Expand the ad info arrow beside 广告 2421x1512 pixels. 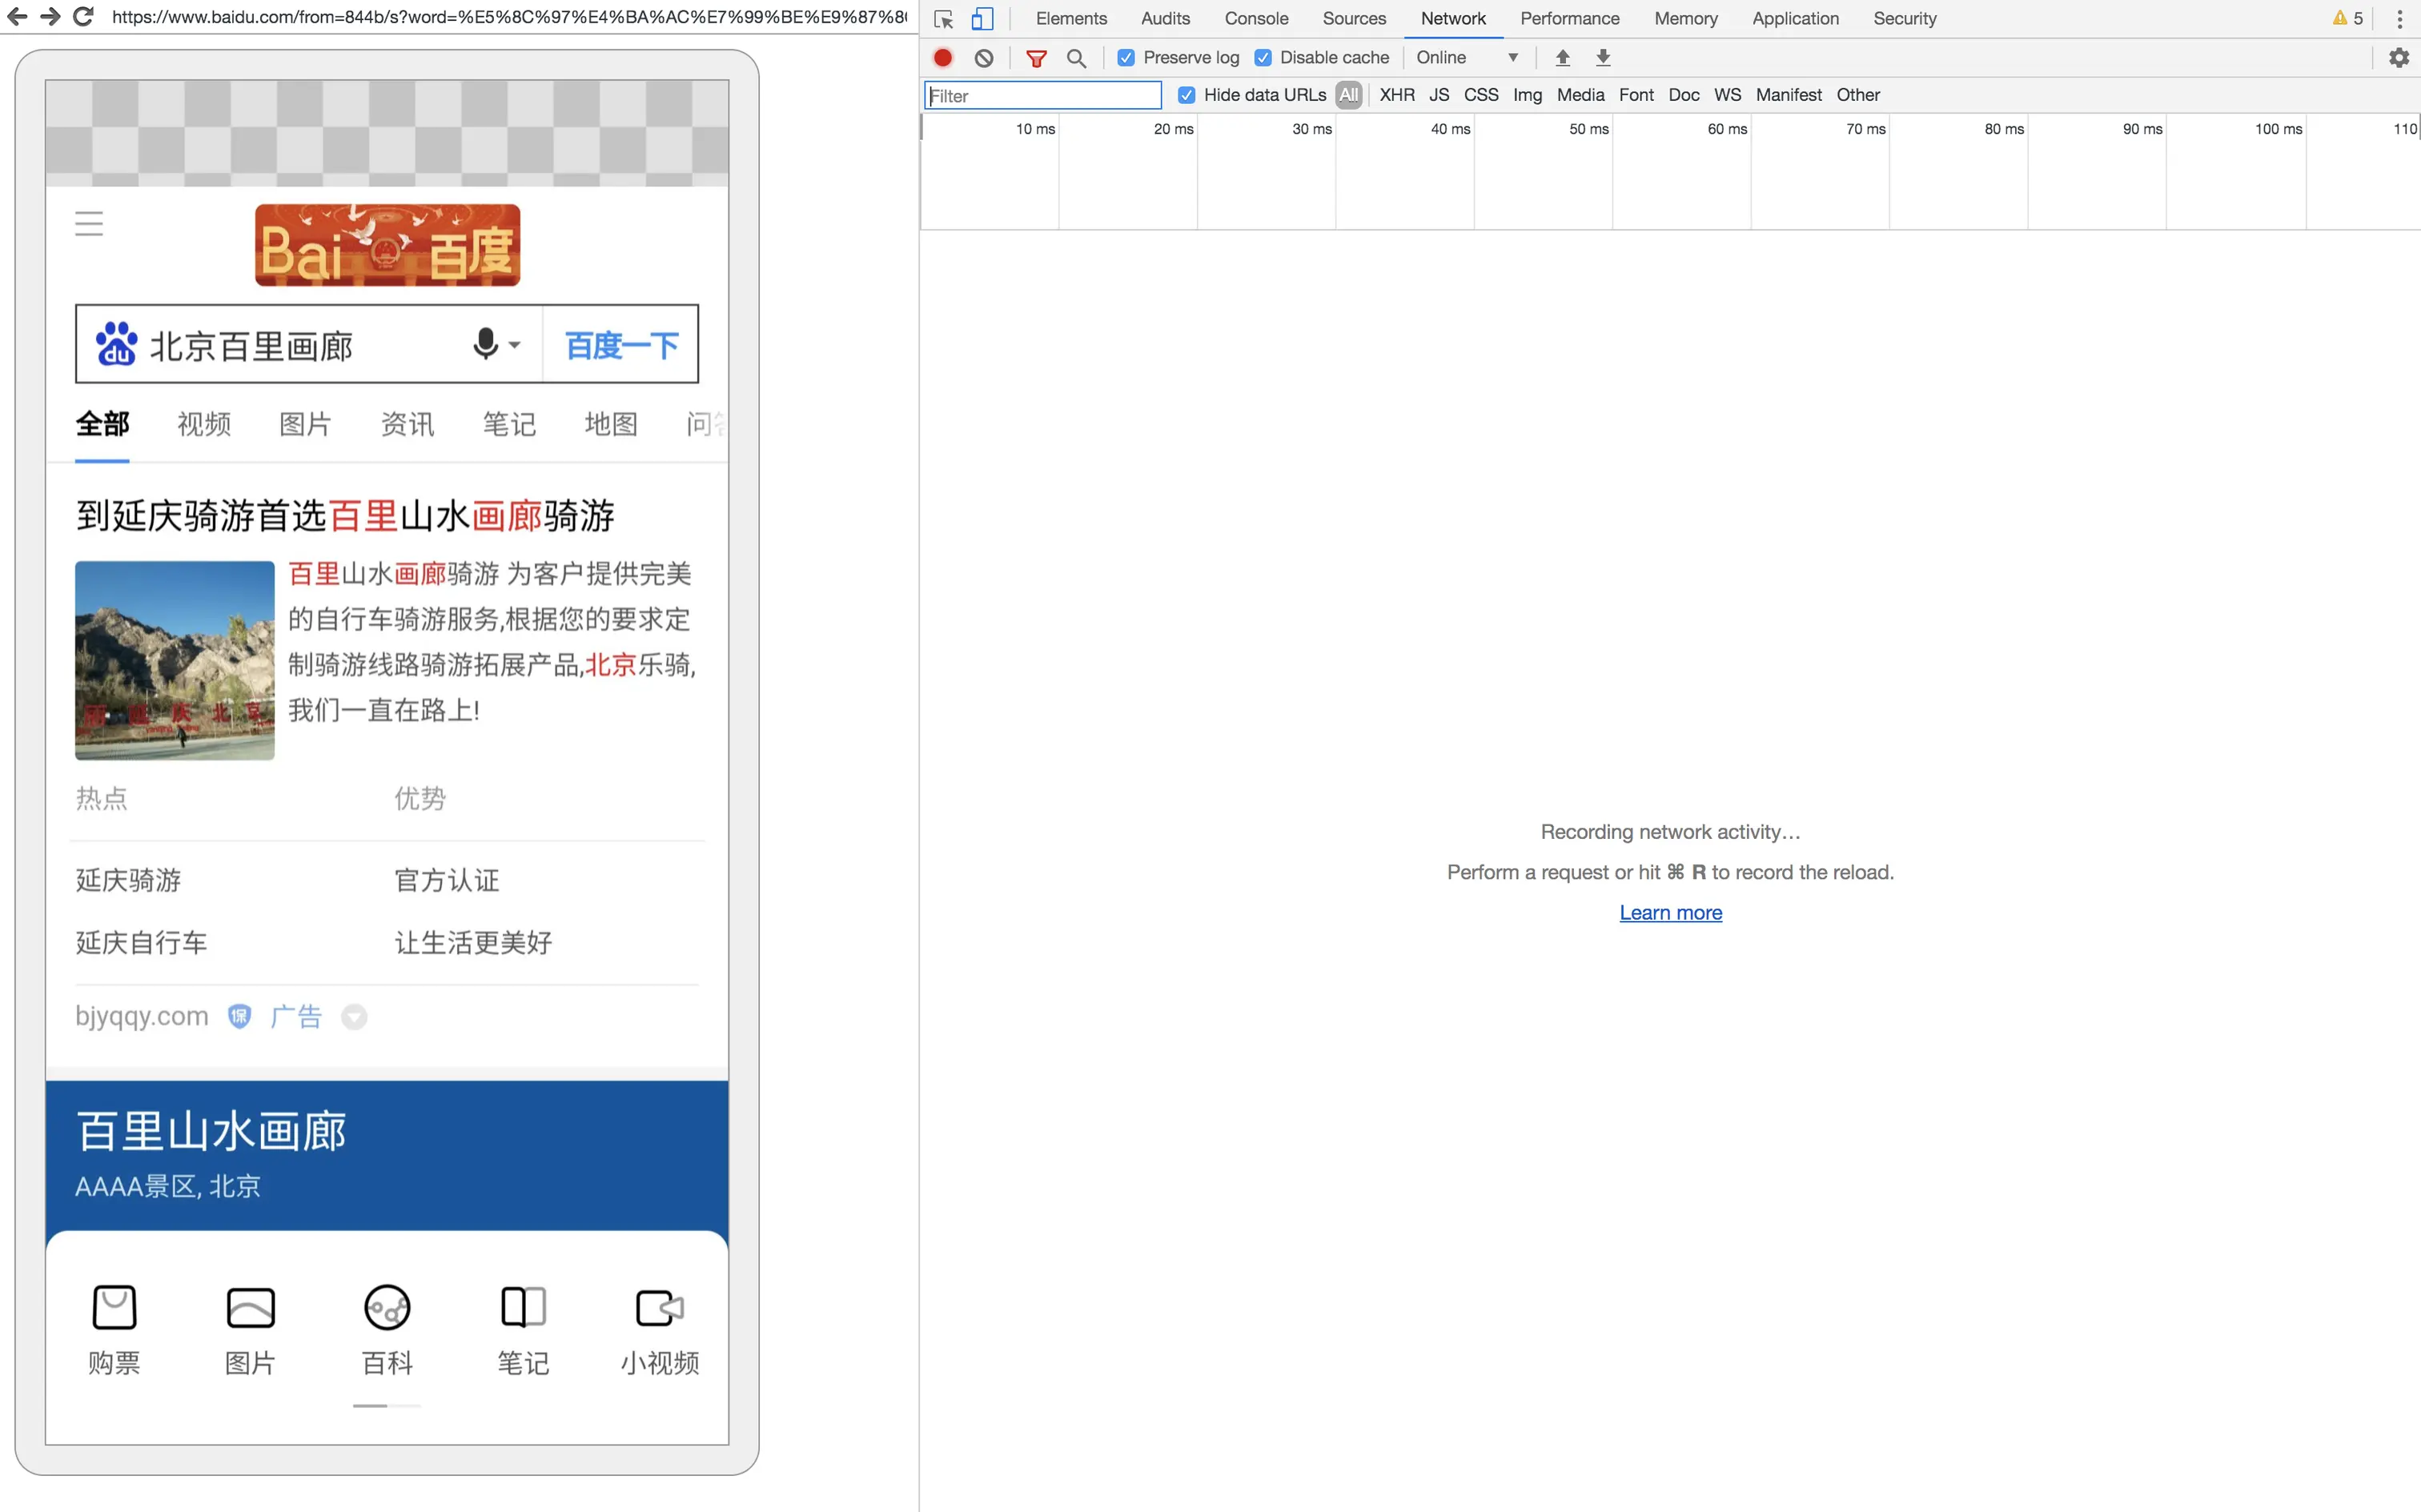[x=354, y=1017]
